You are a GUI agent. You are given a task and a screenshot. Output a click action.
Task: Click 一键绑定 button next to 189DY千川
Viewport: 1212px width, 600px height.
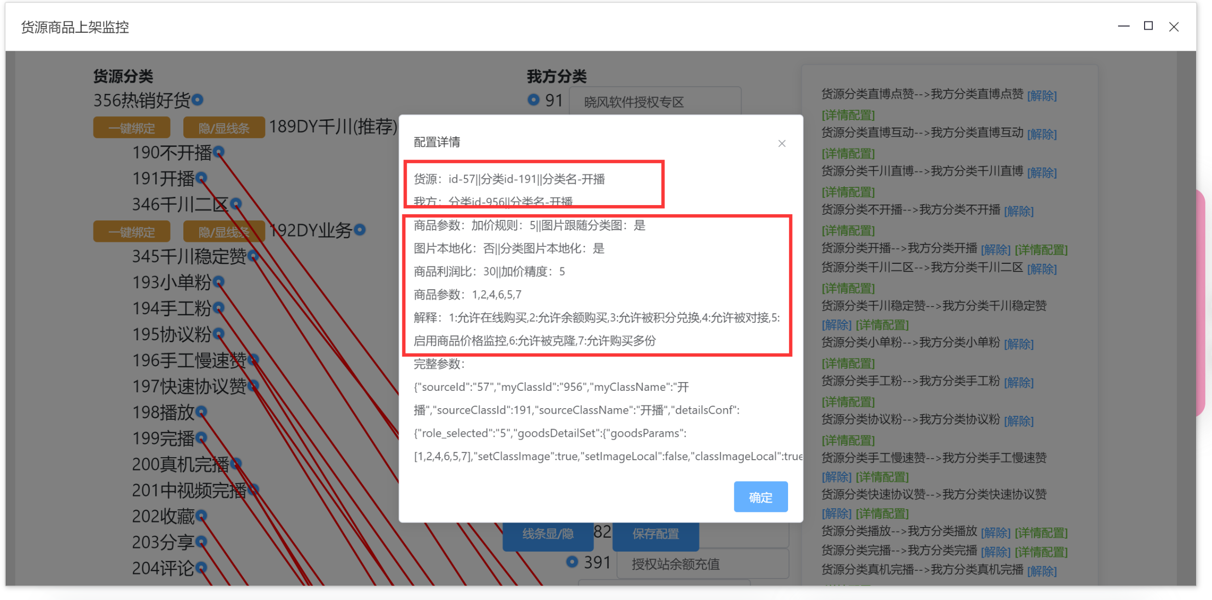(132, 128)
